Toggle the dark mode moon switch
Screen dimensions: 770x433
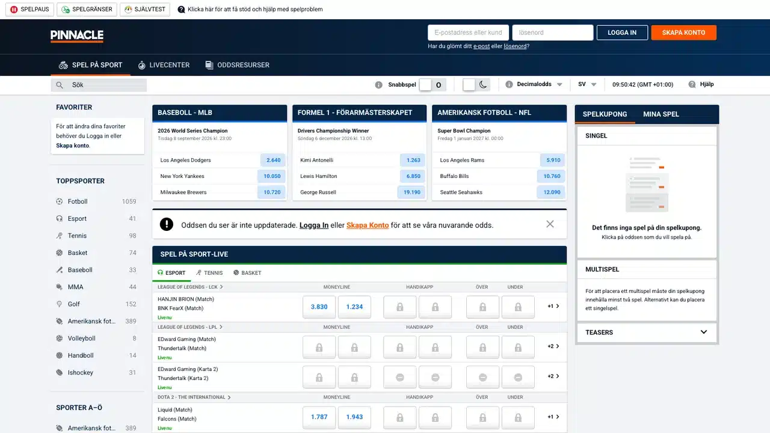(476, 85)
